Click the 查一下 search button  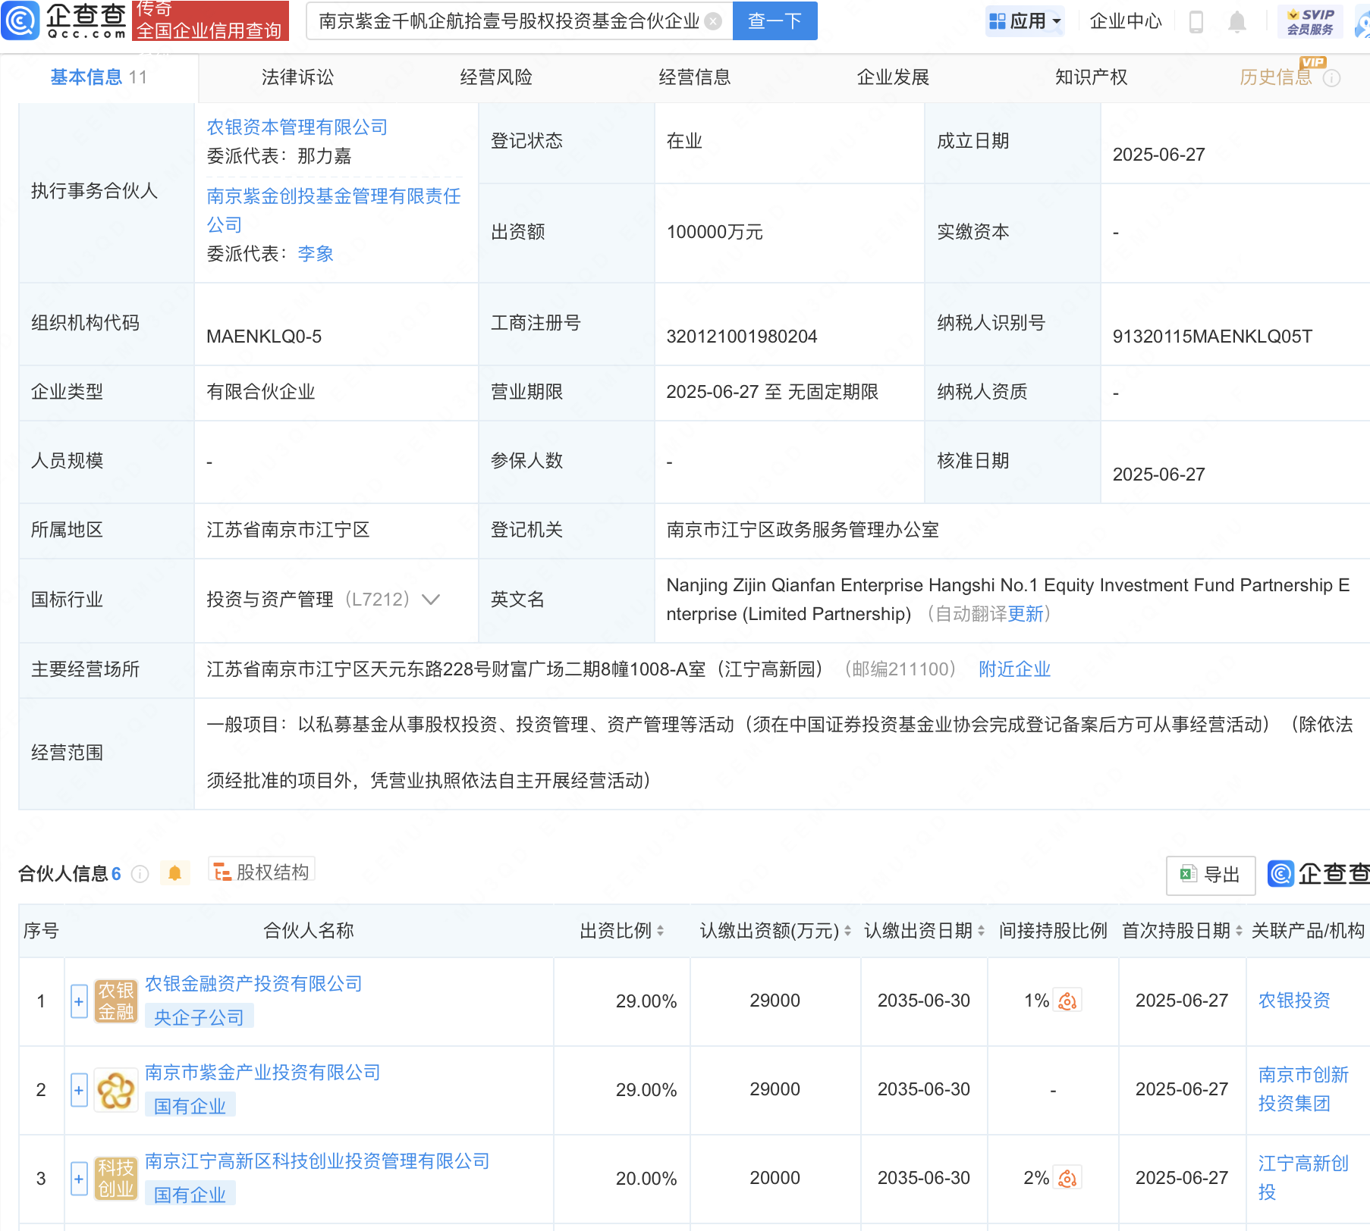775,21
